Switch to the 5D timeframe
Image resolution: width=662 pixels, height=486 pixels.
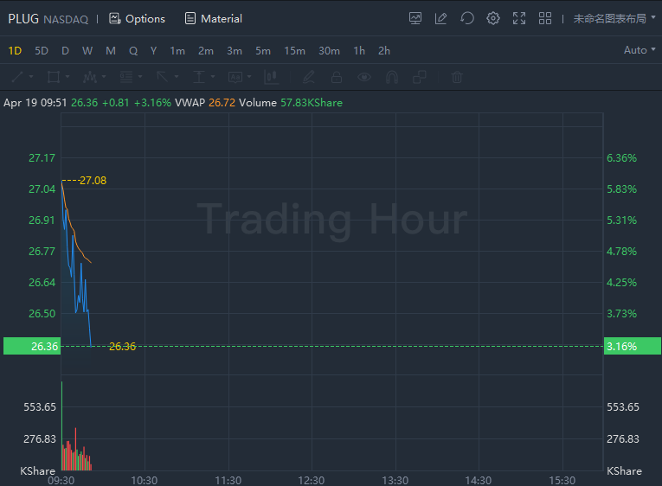tap(42, 51)
